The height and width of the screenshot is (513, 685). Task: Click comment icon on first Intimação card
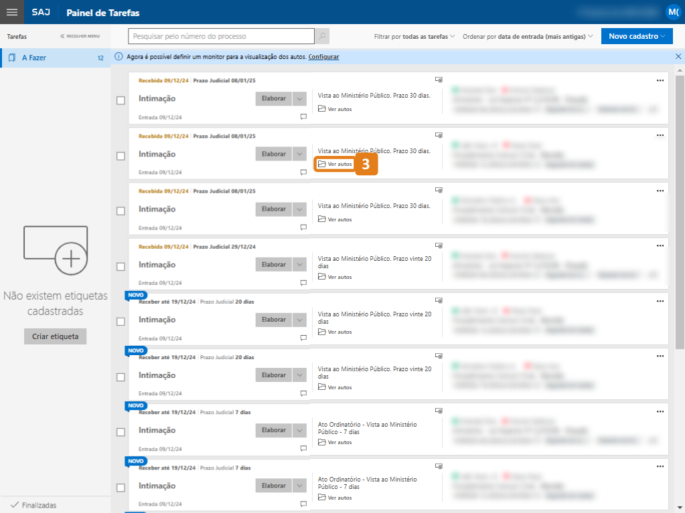tap(303, 116)
